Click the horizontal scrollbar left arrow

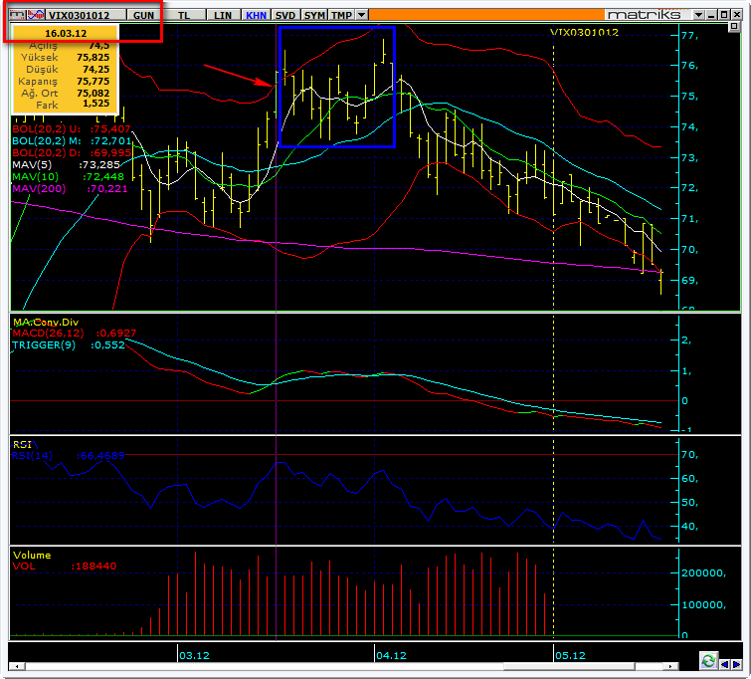[x=17, y=666]
